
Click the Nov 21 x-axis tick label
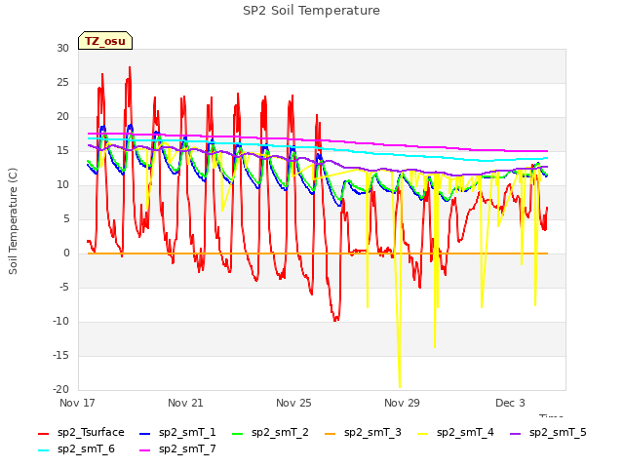tap(185, 403)
